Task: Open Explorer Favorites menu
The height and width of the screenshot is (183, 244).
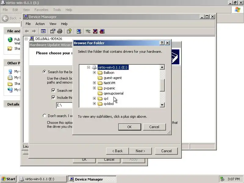Action: click(41, 10)
